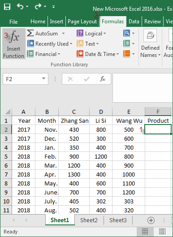The image size is (173, 237).
Task: Select the cell containing Nov.
Action: 47,129
